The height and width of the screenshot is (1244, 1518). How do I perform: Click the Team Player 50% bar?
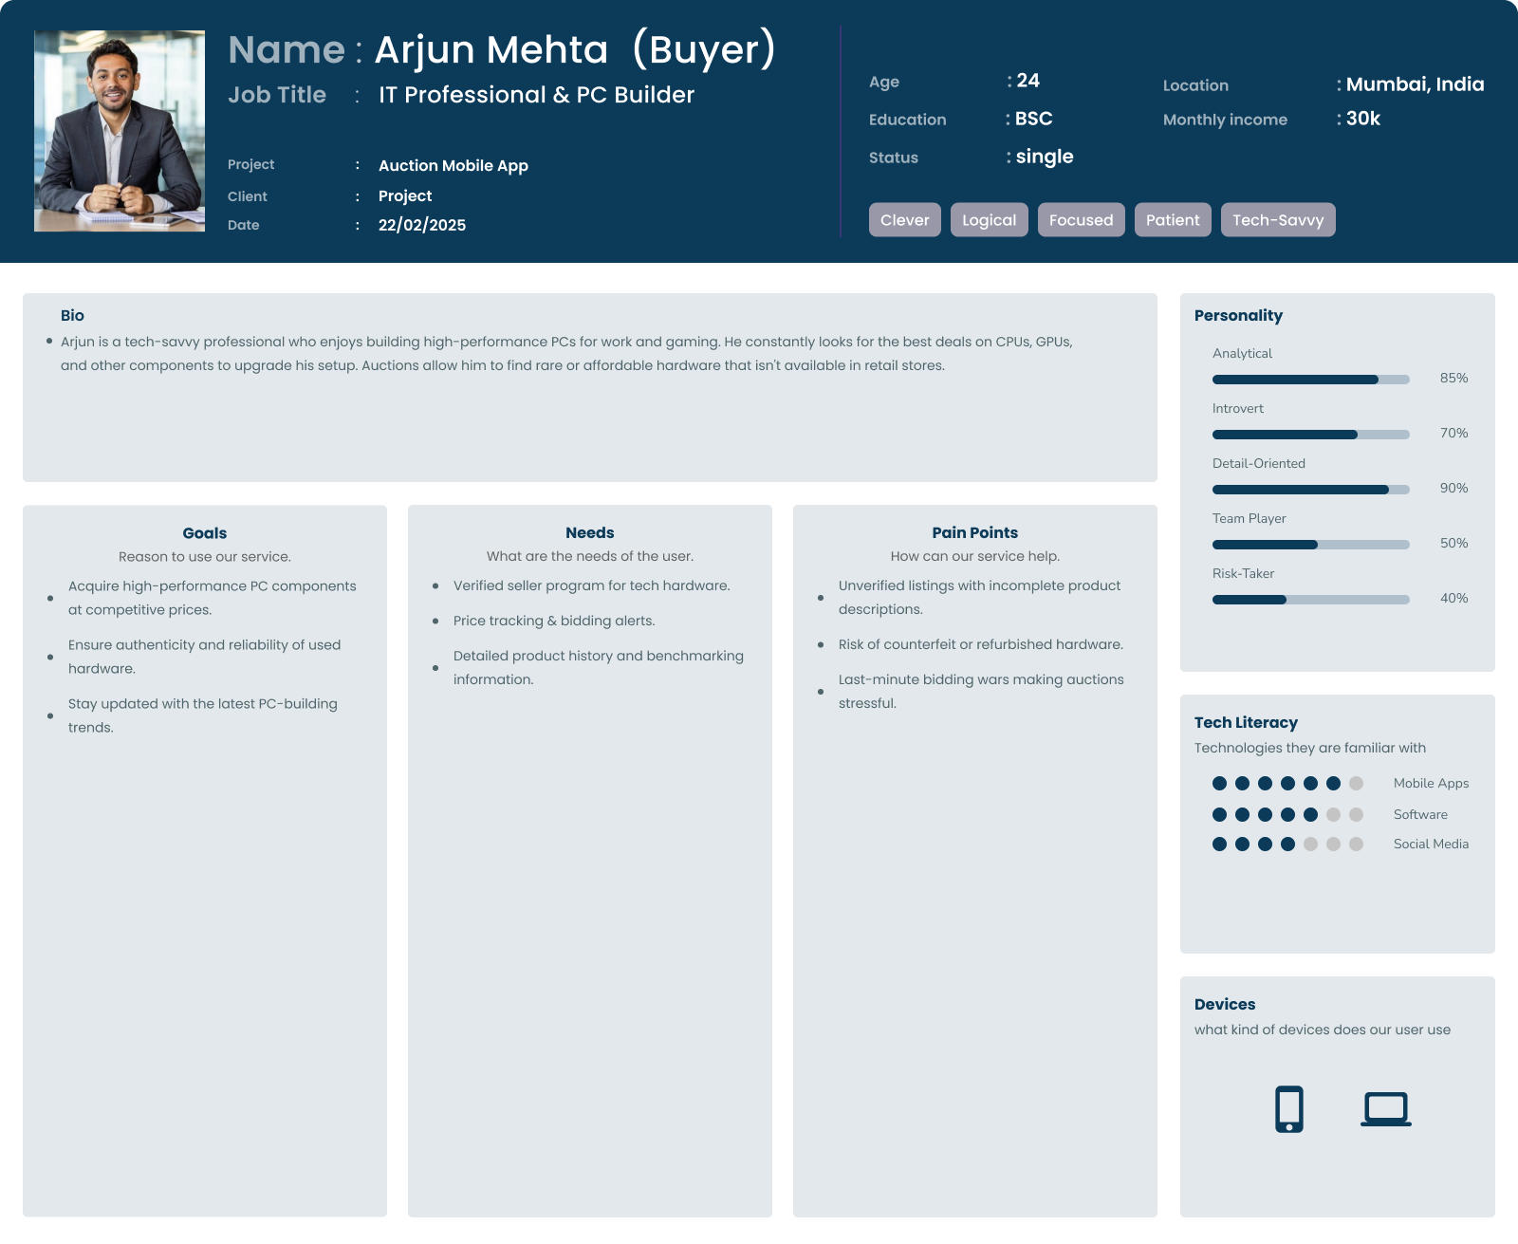click(1311, 545)
